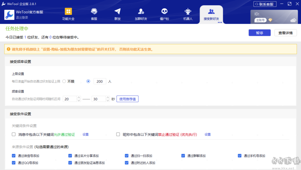This screenshot has height=170, width=301.
Task: Select the 僵尸粉 detection tool
Action: (164, 13)
